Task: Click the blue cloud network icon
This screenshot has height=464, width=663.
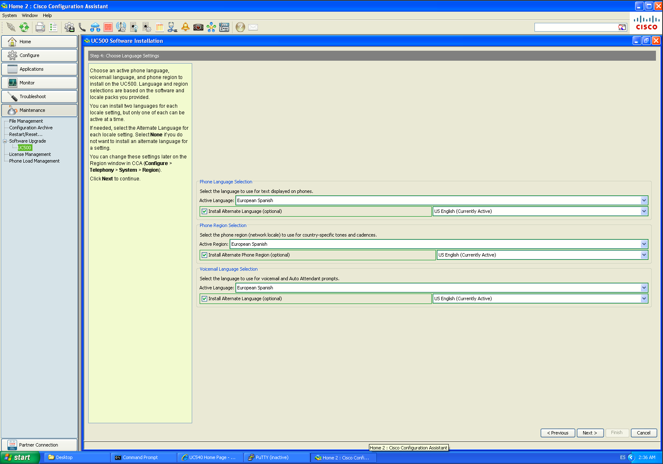Action: pos(95,27)
